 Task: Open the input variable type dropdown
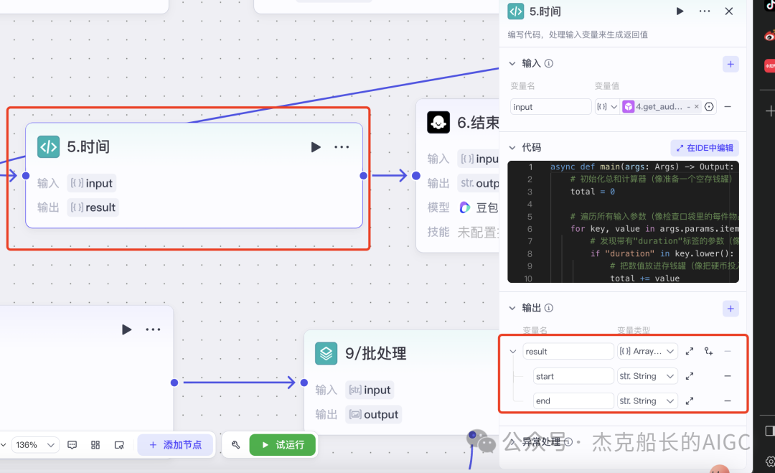coord(607,107)
